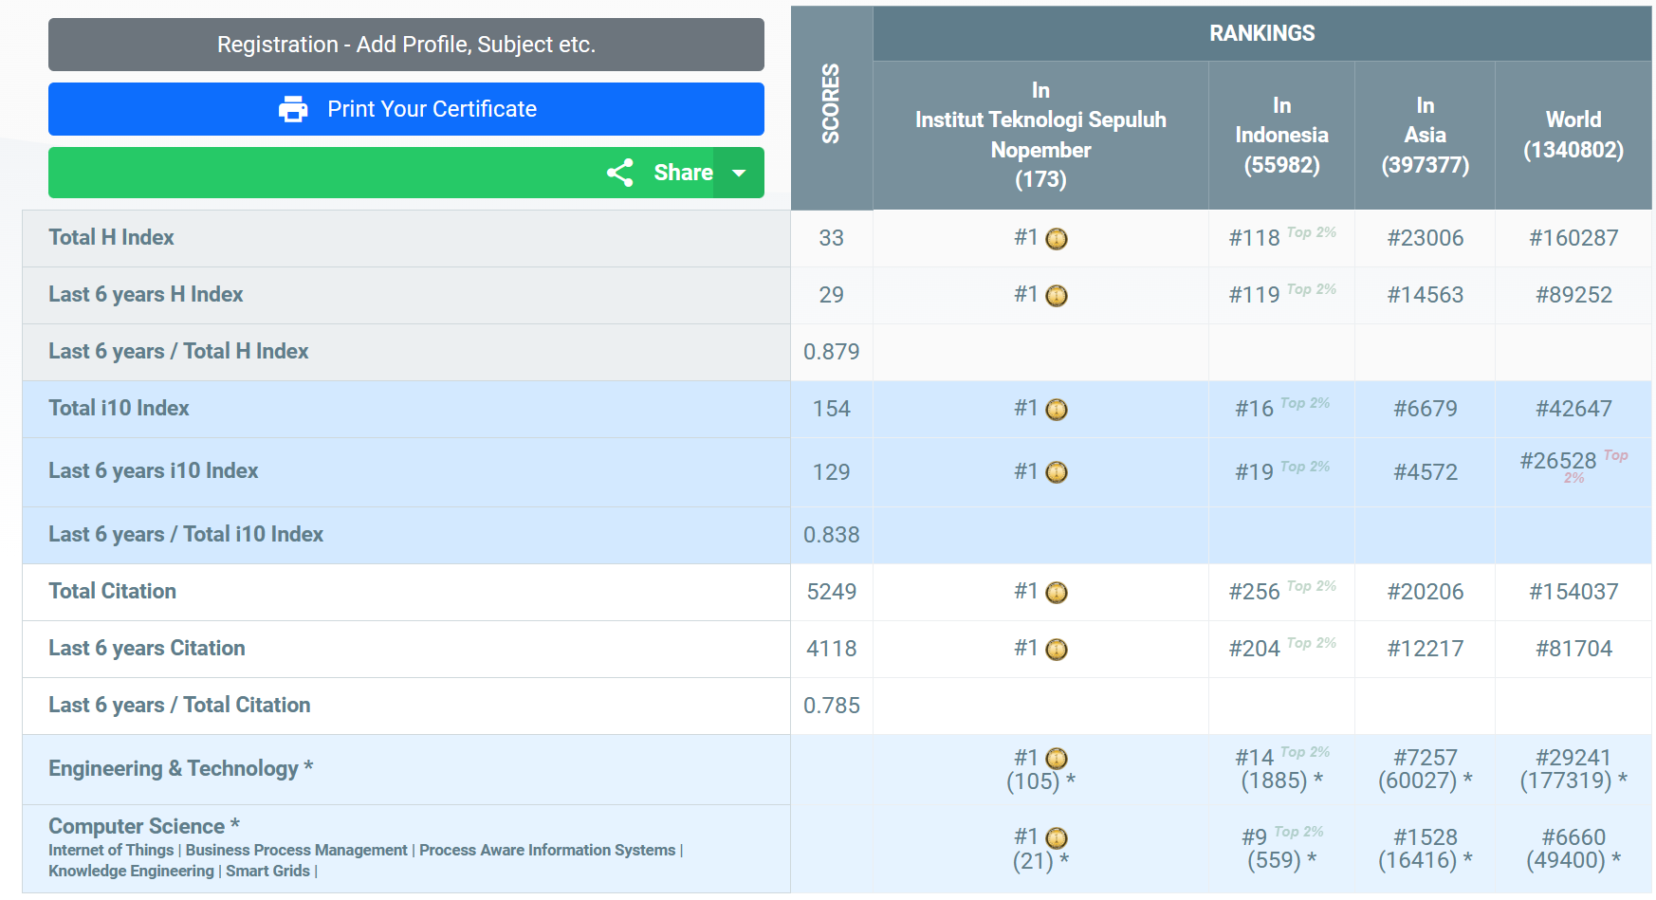Image resolution: width=1656 pixels, height=900 pixels.
Task: Click the gold medal in Total Citation row
Action: point(1056,593)
